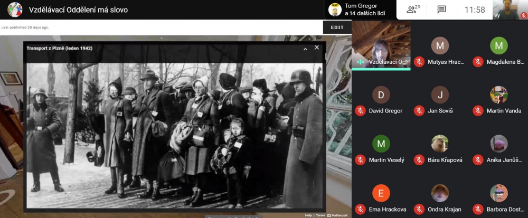The image size is (528, 218).
Task: Click Bára Křapová muted microphone icon
Action: tap(419, 160)
